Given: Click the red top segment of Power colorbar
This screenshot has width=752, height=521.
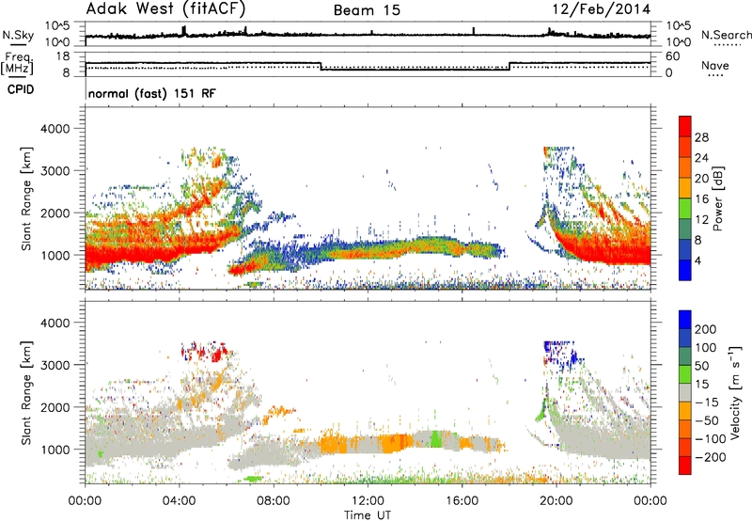Looking at the screenshot, I should [x=685, y=126].
